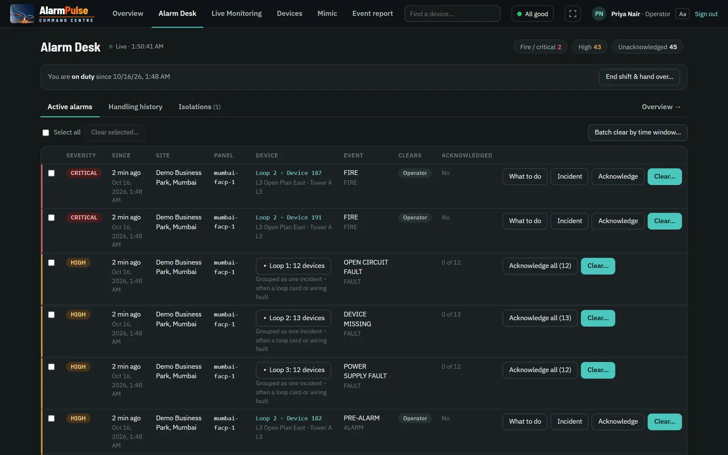Click End shift & hand over button
The width and height of the screenshot is (728, 455).
click(639, 77)
